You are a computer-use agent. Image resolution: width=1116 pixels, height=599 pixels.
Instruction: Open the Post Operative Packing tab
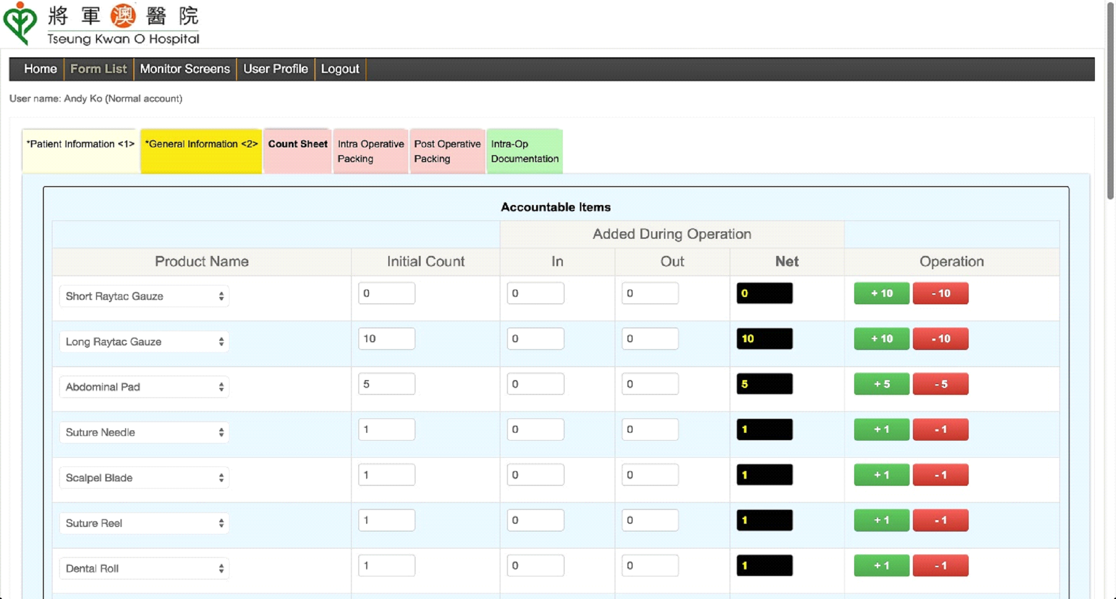[447, 151]
